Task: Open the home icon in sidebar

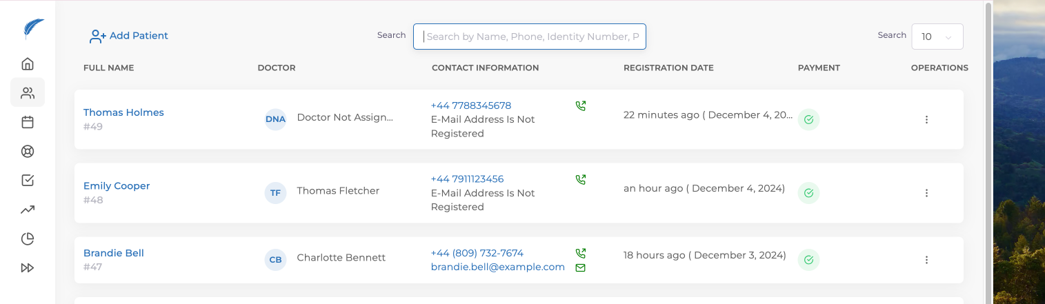Action: 28,64
